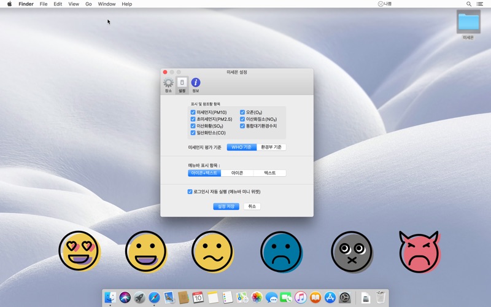Open Mail stamp icon in Dock

pyautogui.click(x=169, y=297)
